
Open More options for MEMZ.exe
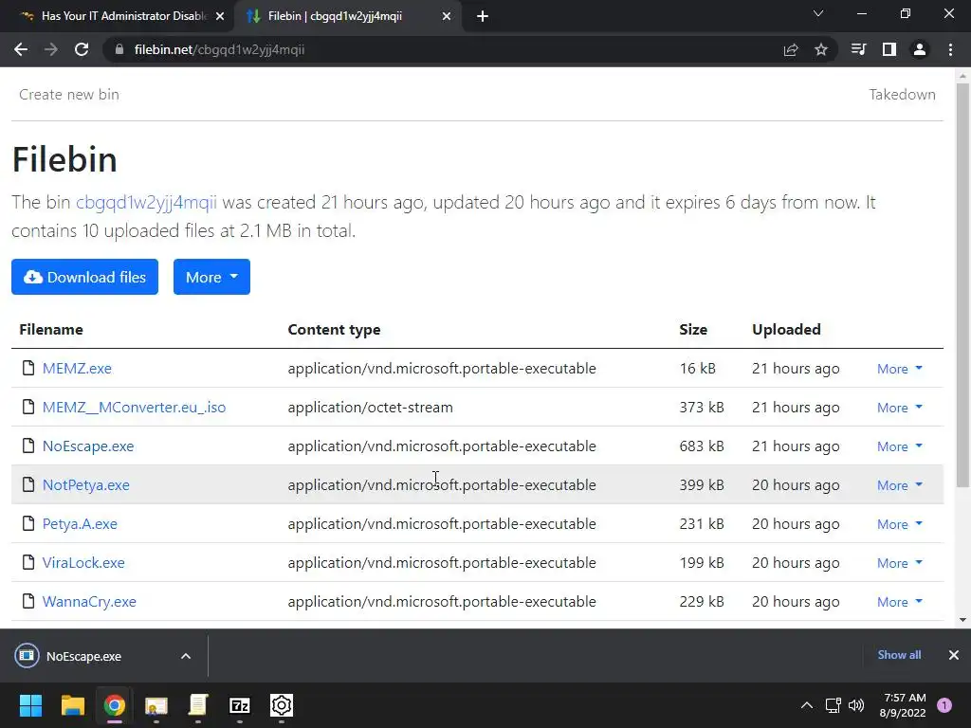[899, 369]
